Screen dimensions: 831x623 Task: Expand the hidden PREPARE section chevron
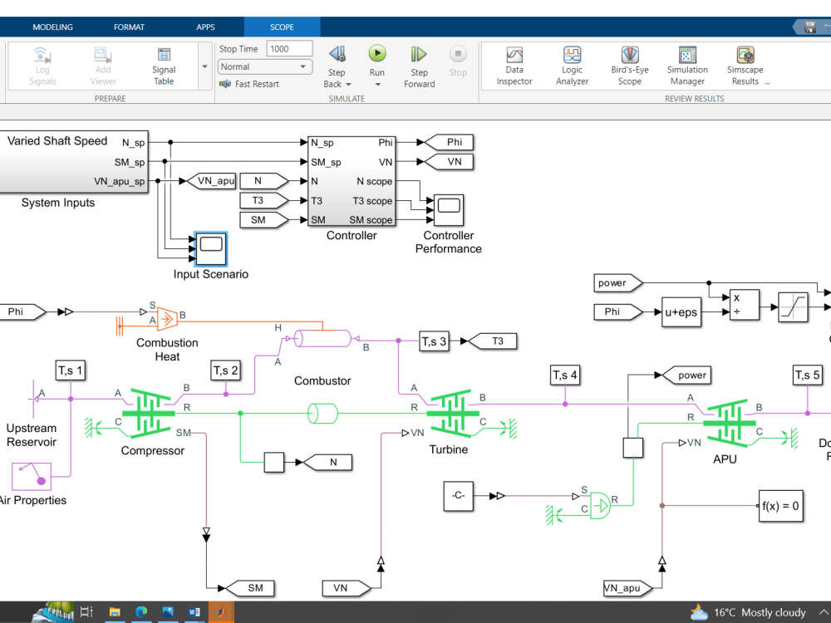pos(204,66)
